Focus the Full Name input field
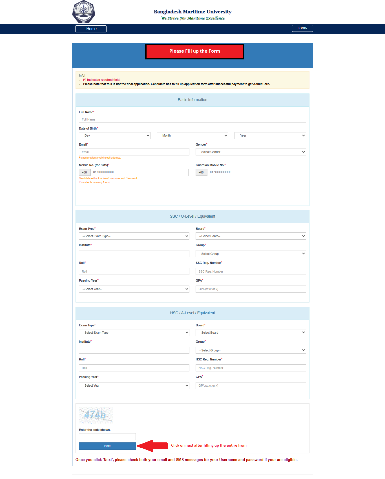This screenshot has width=385, height=479. tap(192, 119)
